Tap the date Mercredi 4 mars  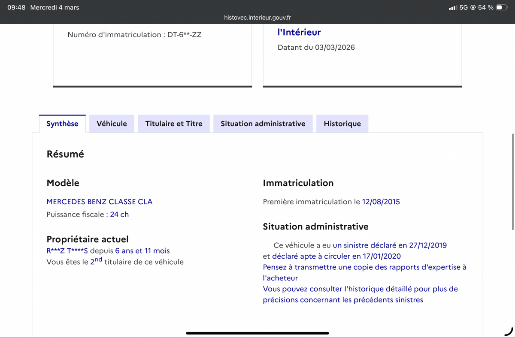(55, 7)
